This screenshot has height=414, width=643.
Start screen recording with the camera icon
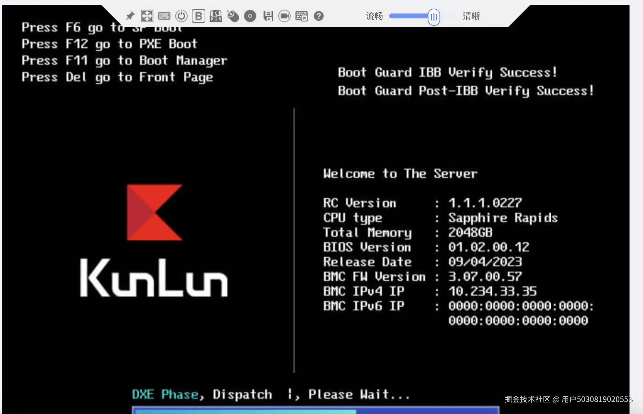[x=284, y=16]
